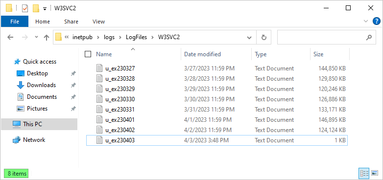The height and width of the screenshot is (180, 383).
Task: Unpin Documents using its pin icon
Action: tap(73, 97)
